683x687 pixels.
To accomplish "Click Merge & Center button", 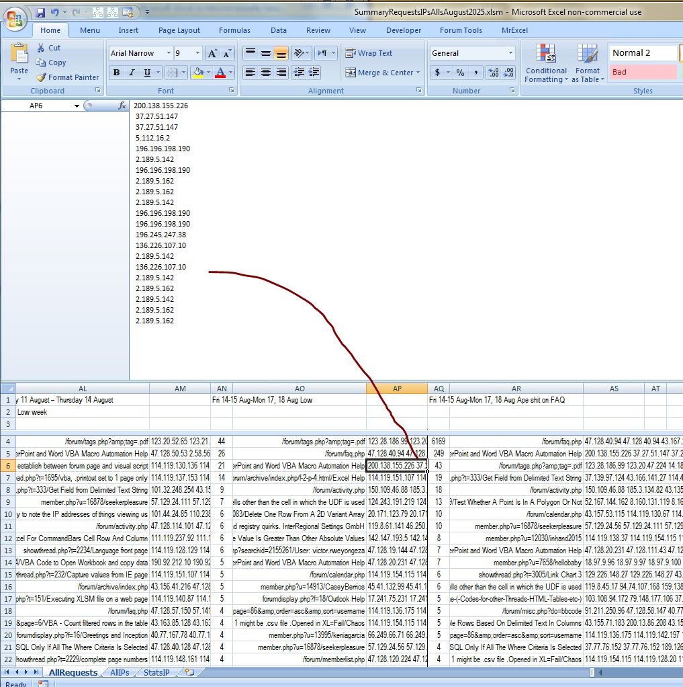I will click(x=379, y=73).
